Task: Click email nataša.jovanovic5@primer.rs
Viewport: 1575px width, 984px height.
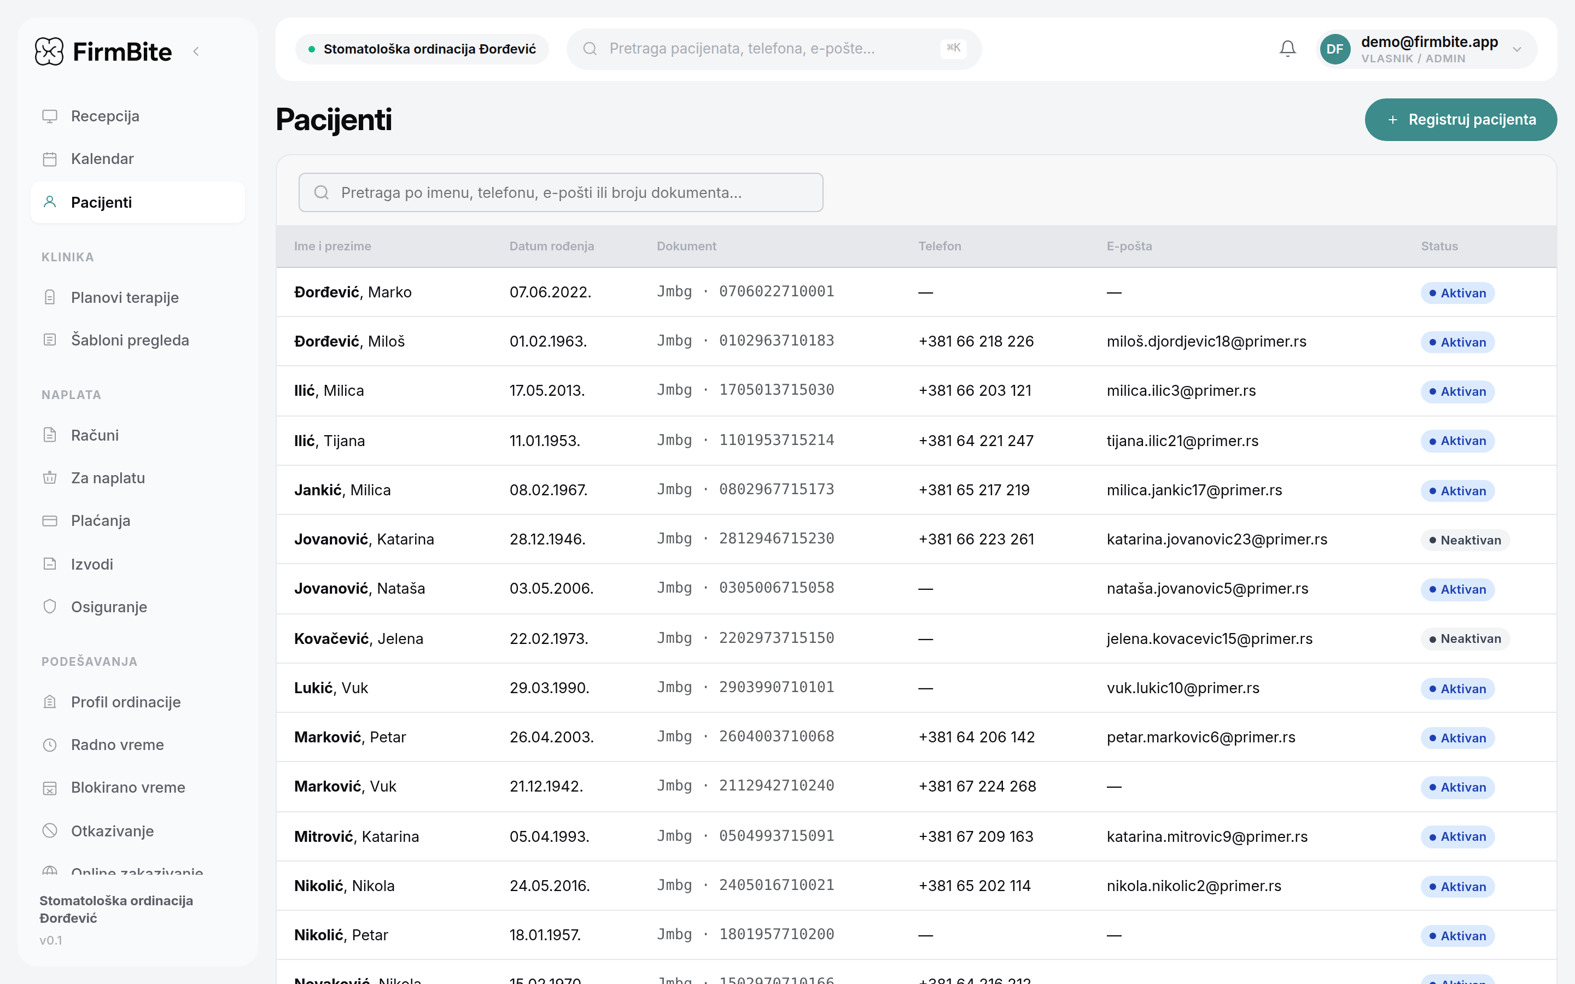Action: point(1207,589)
